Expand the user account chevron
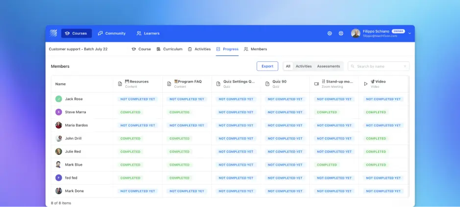The width and height of the screenshot is (460, 207). click(x=409, y=33)
